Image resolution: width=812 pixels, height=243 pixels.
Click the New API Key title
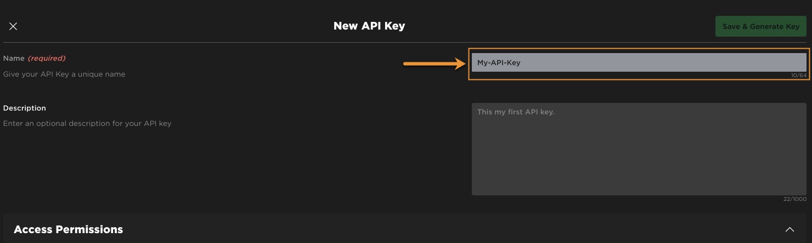coord(369,26)
